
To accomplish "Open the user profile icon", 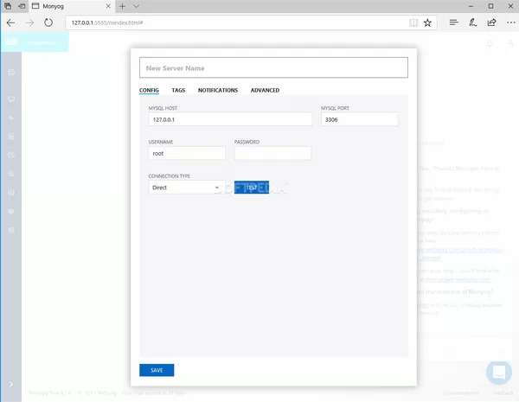I will pos(510,43).
